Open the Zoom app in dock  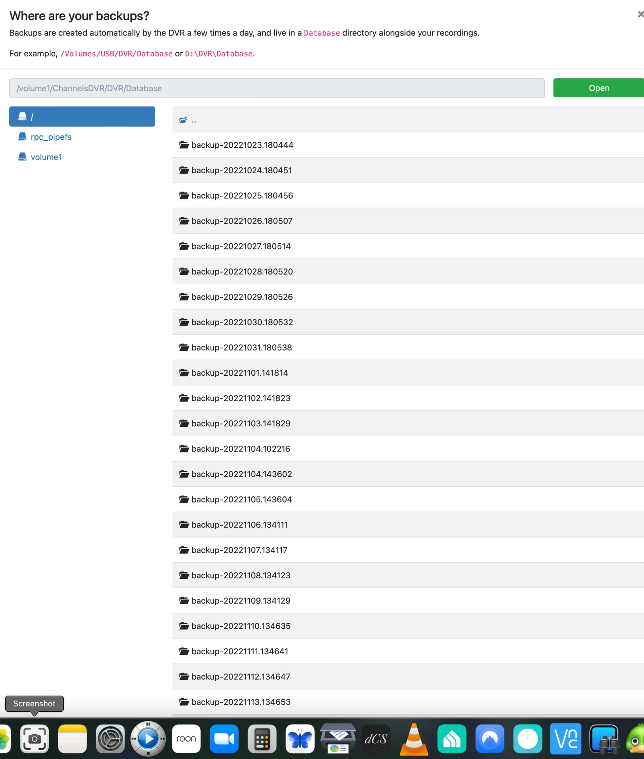pos(224,739)
